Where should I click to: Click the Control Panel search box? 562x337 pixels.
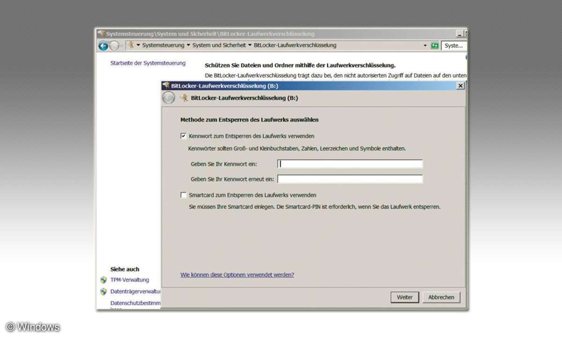tap(454, 45)
